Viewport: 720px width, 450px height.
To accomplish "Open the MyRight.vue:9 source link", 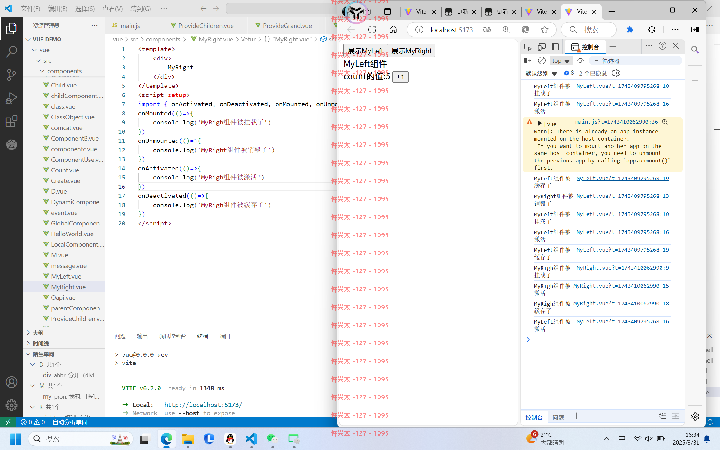I will 623,268.
